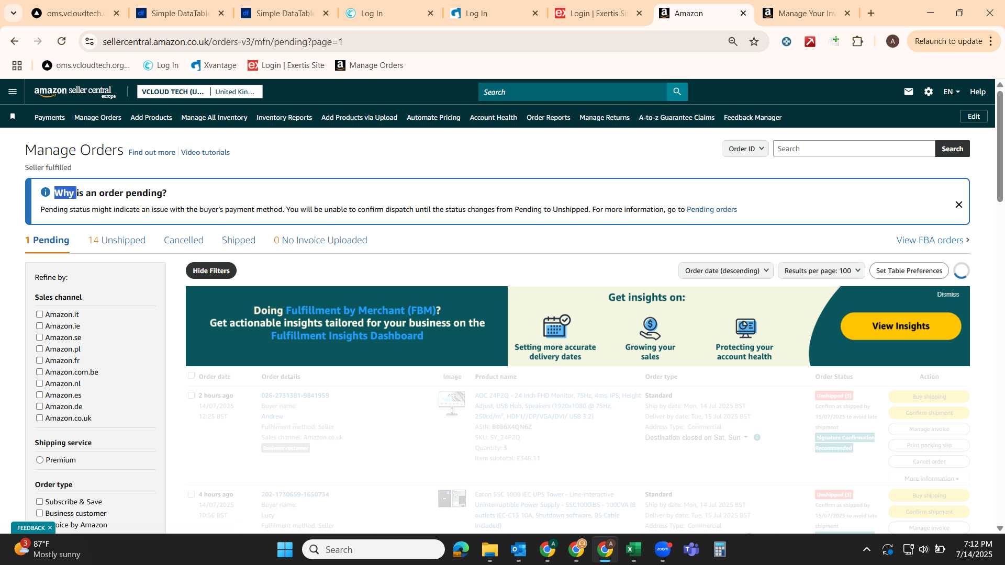
Task: Open the Chrome extensions puzzle icon
Action: click(x=857, y=41)
